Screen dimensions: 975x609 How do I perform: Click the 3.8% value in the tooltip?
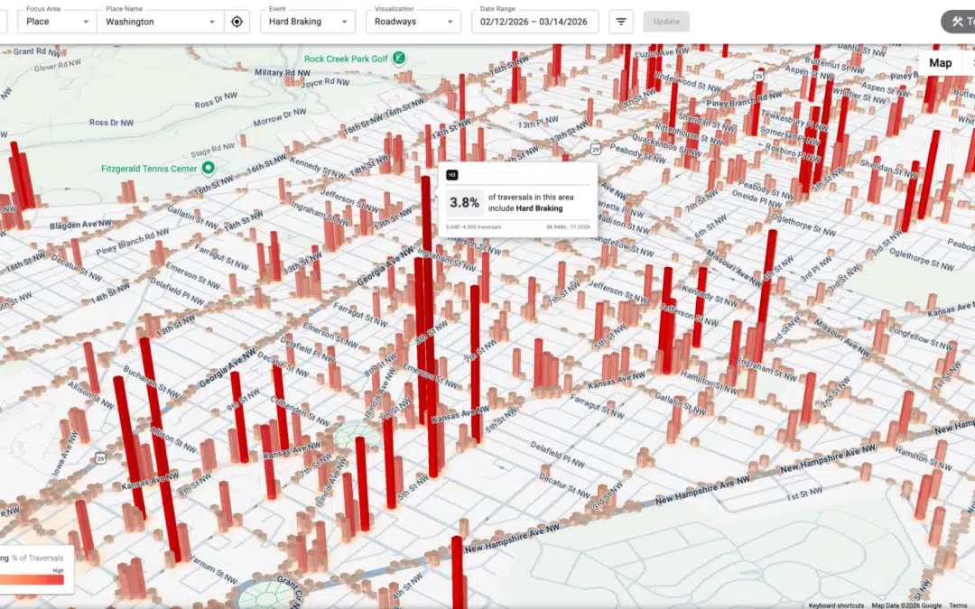click(x=465, y=203)
